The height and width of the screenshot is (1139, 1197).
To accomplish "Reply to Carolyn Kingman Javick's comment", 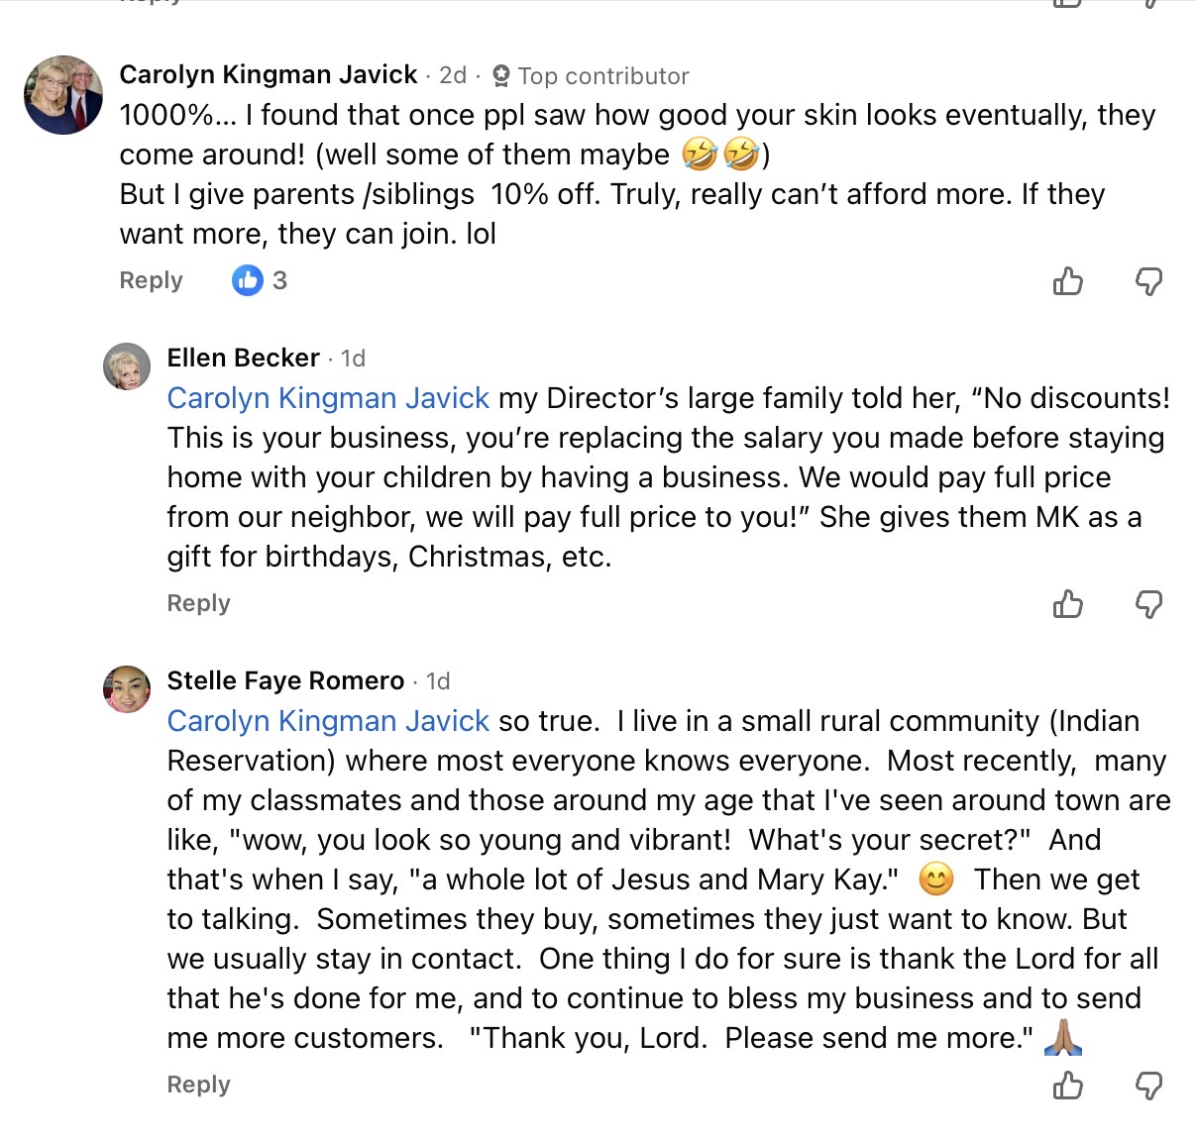I will (x=151, y=281).
